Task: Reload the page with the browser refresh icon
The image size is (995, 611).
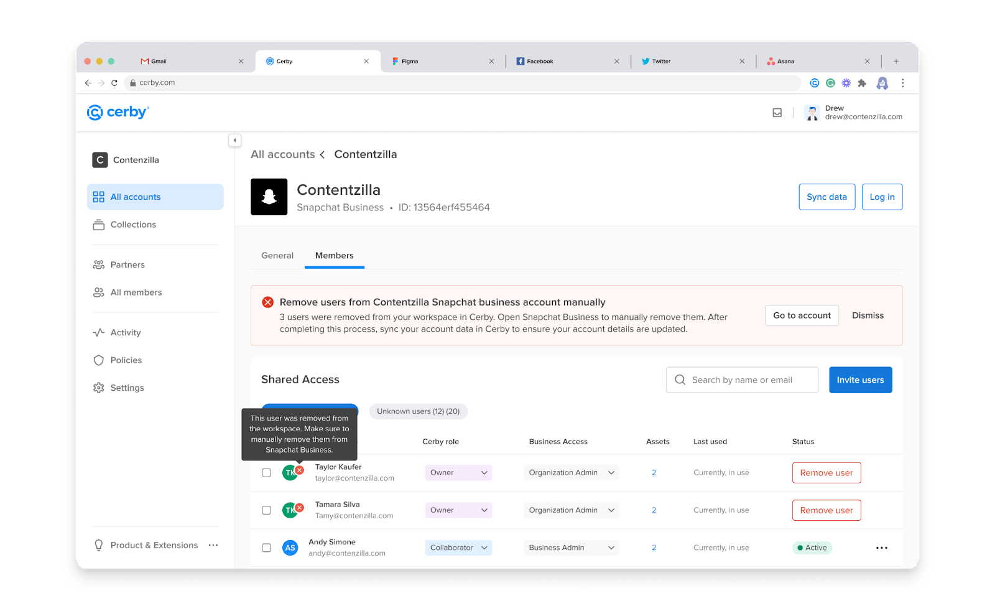Action: [114, 83]
